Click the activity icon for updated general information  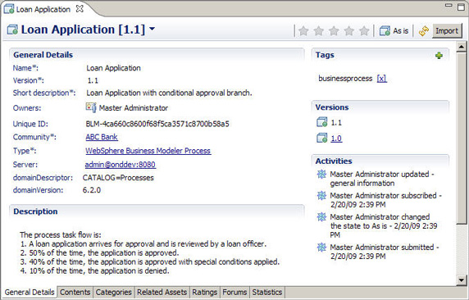[x=321, y=174]
